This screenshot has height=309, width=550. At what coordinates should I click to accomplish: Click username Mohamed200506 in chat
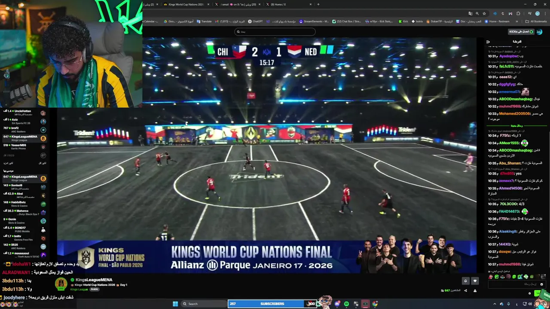tap(514, 114)
